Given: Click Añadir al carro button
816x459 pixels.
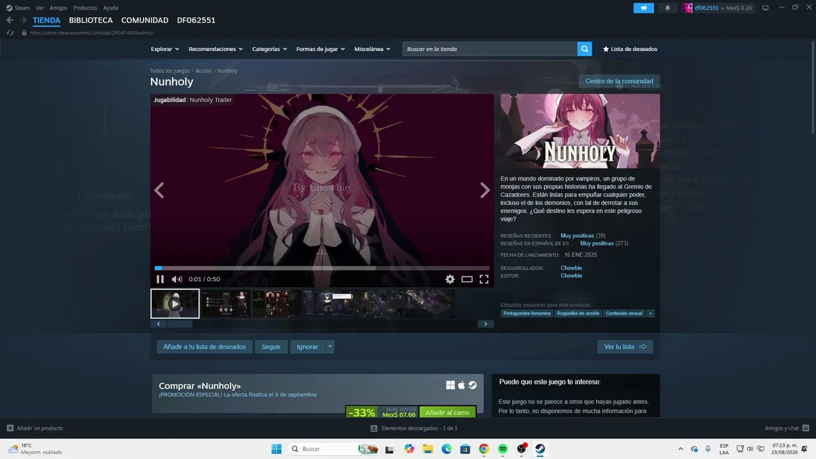Looking at the screenshot, I should (448, 412).
